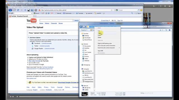The height and width of the screenshot is (100, 179).
Task: Open Explorer change view dropdown arrow
Action: point(163,30)
